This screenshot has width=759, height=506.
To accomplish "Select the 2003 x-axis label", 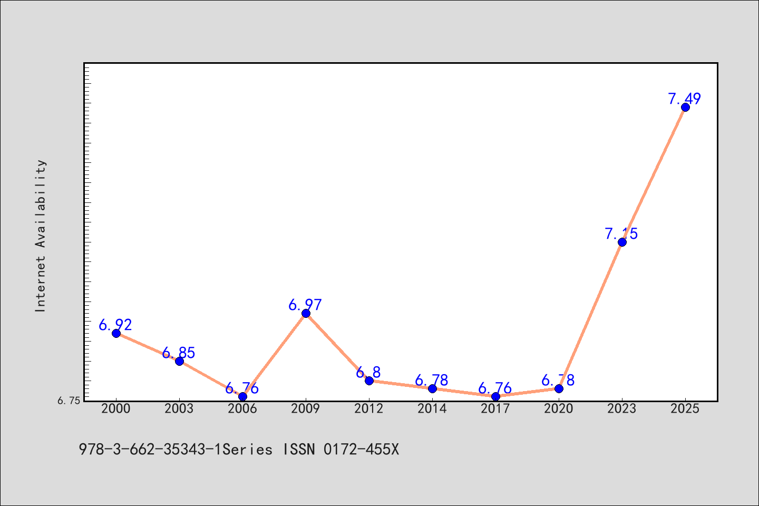I will pos(179,408).
